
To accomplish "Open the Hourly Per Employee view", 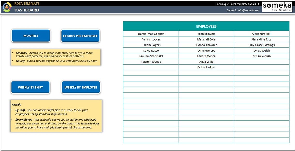I will point(80,36).
